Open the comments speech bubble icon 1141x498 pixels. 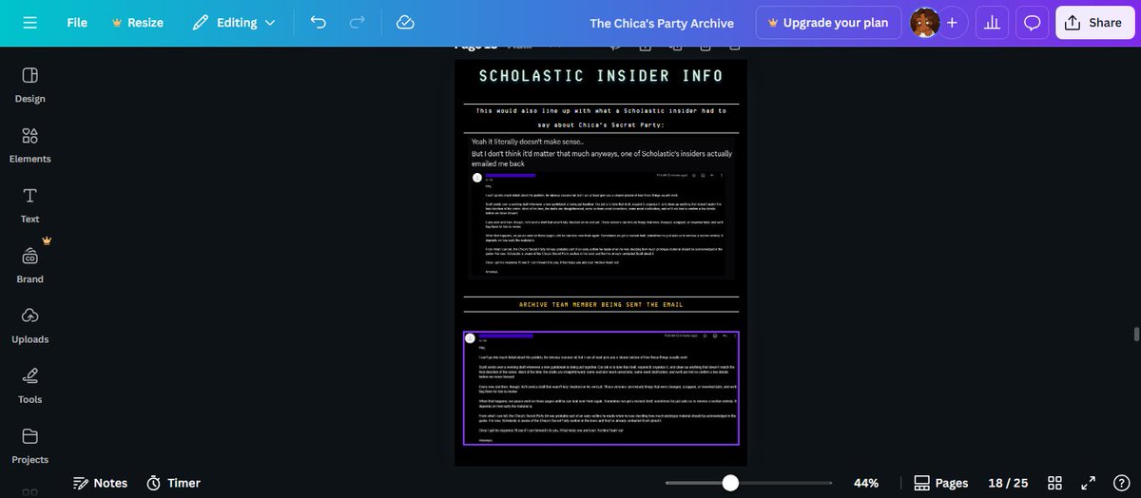pyautogui.click(x=1032, y=22)
